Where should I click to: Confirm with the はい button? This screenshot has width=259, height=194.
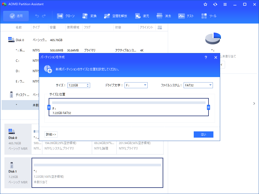click(204, 135)
